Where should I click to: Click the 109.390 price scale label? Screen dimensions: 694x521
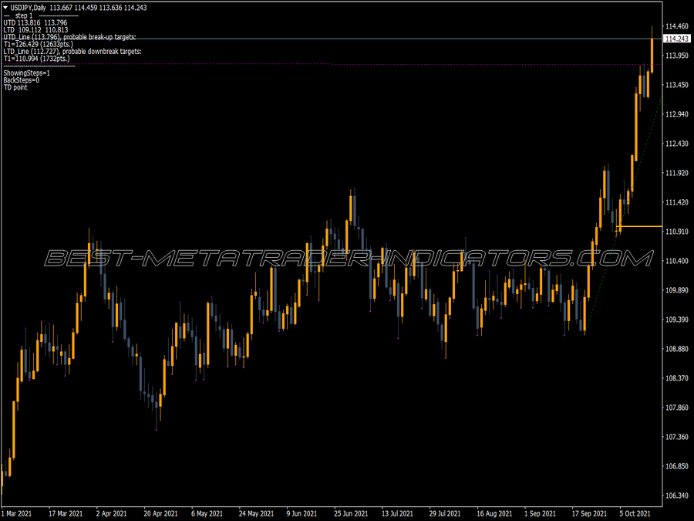pos(677,320)
